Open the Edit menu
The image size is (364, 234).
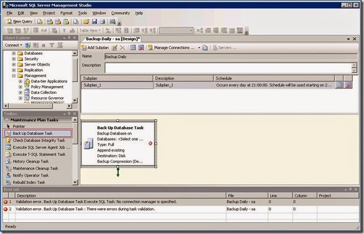click(x=21, y=13)
